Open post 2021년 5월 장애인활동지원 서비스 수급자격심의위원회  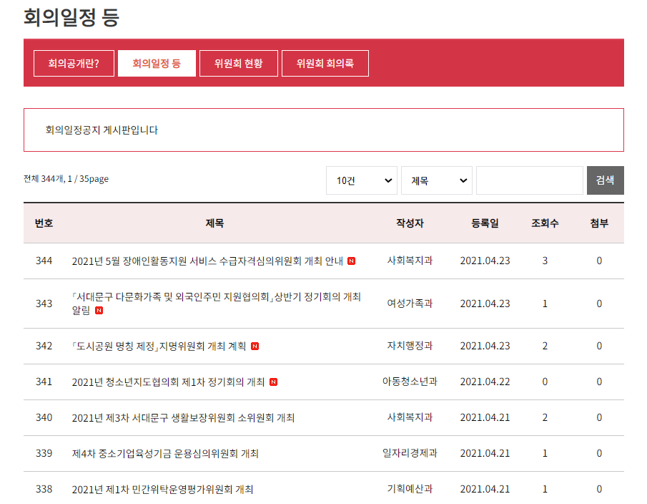click(x=207, y=261)
